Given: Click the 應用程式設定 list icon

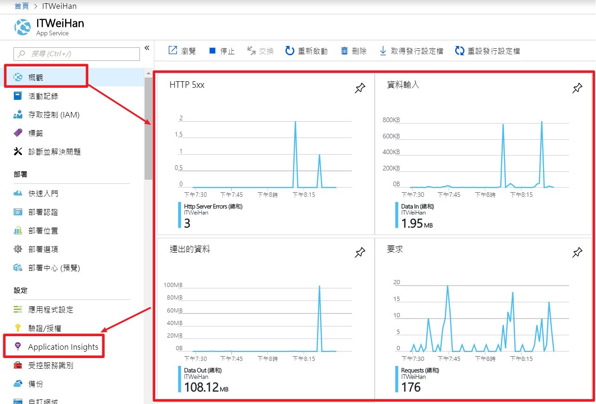Looking at the screenshot, I should pyautogui.click(x=18, y=310).
